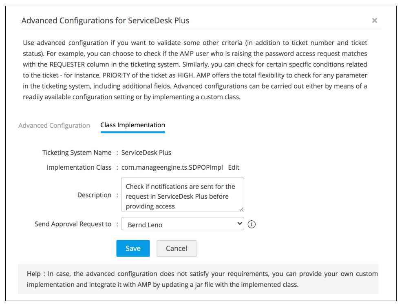Switch to the Advanced Configuration tab
Screen dimensions: 404x308
[54, 126]
